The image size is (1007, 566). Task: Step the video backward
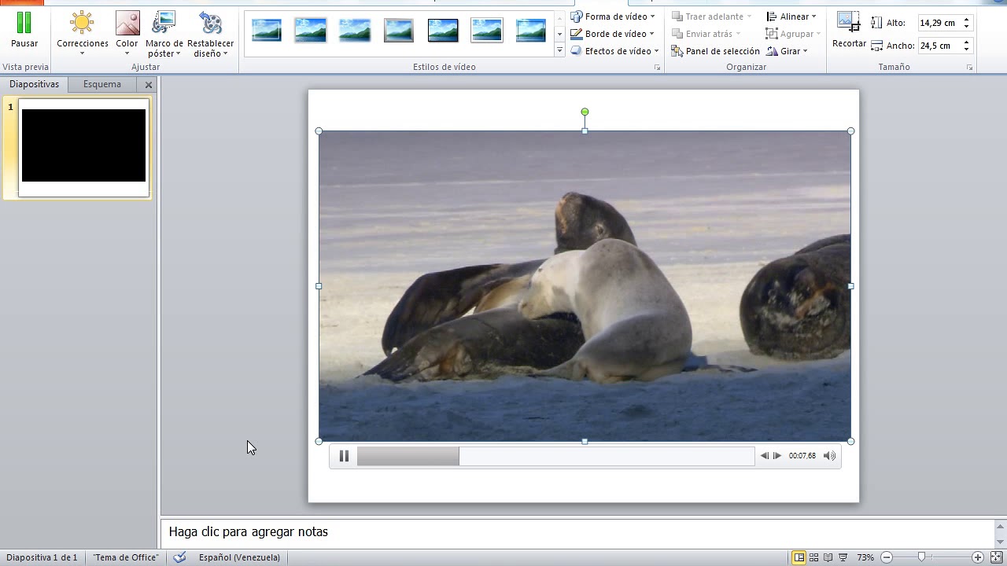(x=764, y=456)
